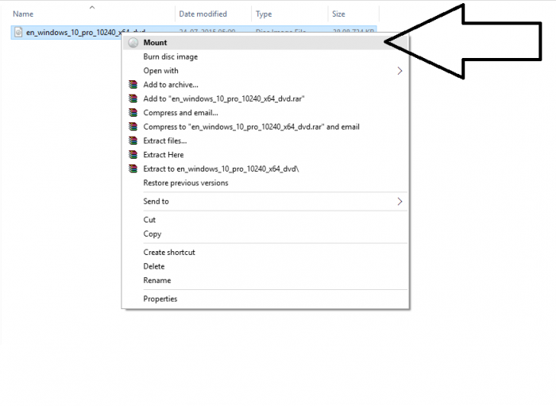This screenshot has width=556, height=406.
Task: Select Restore previous versions
Action: 265,183
